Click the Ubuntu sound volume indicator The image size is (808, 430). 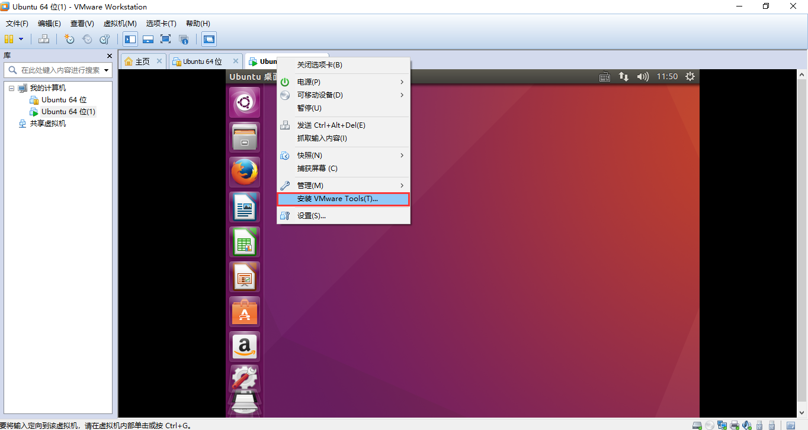coord(643,76)
